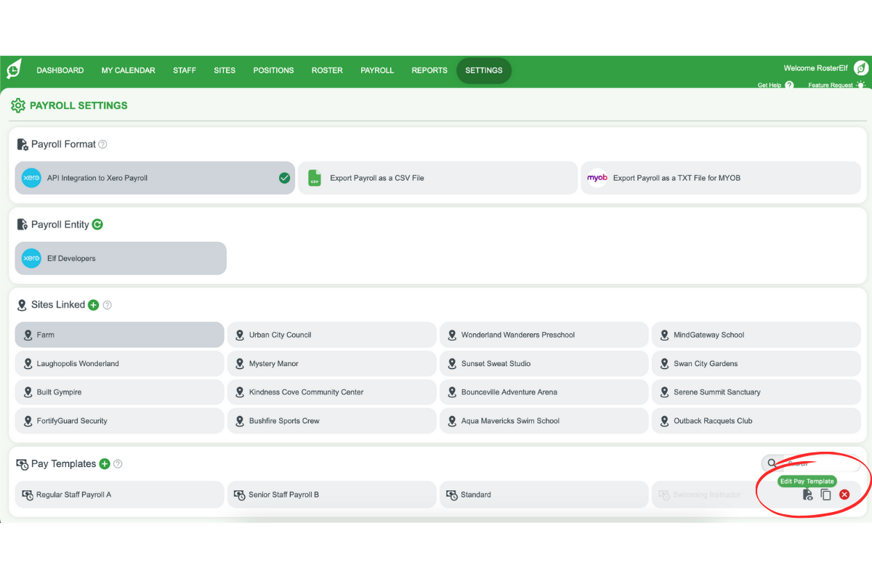This screenshot has width=872, height=581.
Task: Click the search magnifier in Pay Templates
Action: [x=772, y=463]
